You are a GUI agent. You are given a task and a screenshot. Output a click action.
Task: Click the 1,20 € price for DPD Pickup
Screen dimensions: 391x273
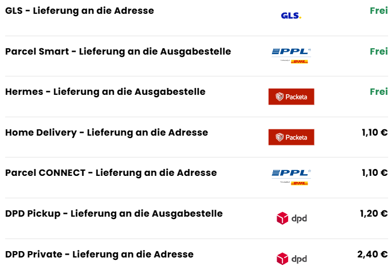(373, 214)
